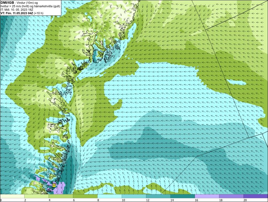The image size is (268, 202).
Task: Click legend scale label 10
Action: 123,200
